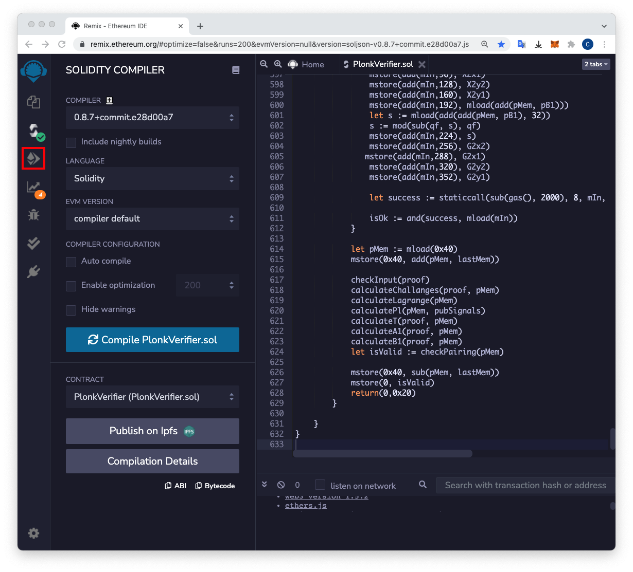Screen dimensions: 633x572
Task: Toggle listen on network checkbox
Action: [x=320, y=485]
